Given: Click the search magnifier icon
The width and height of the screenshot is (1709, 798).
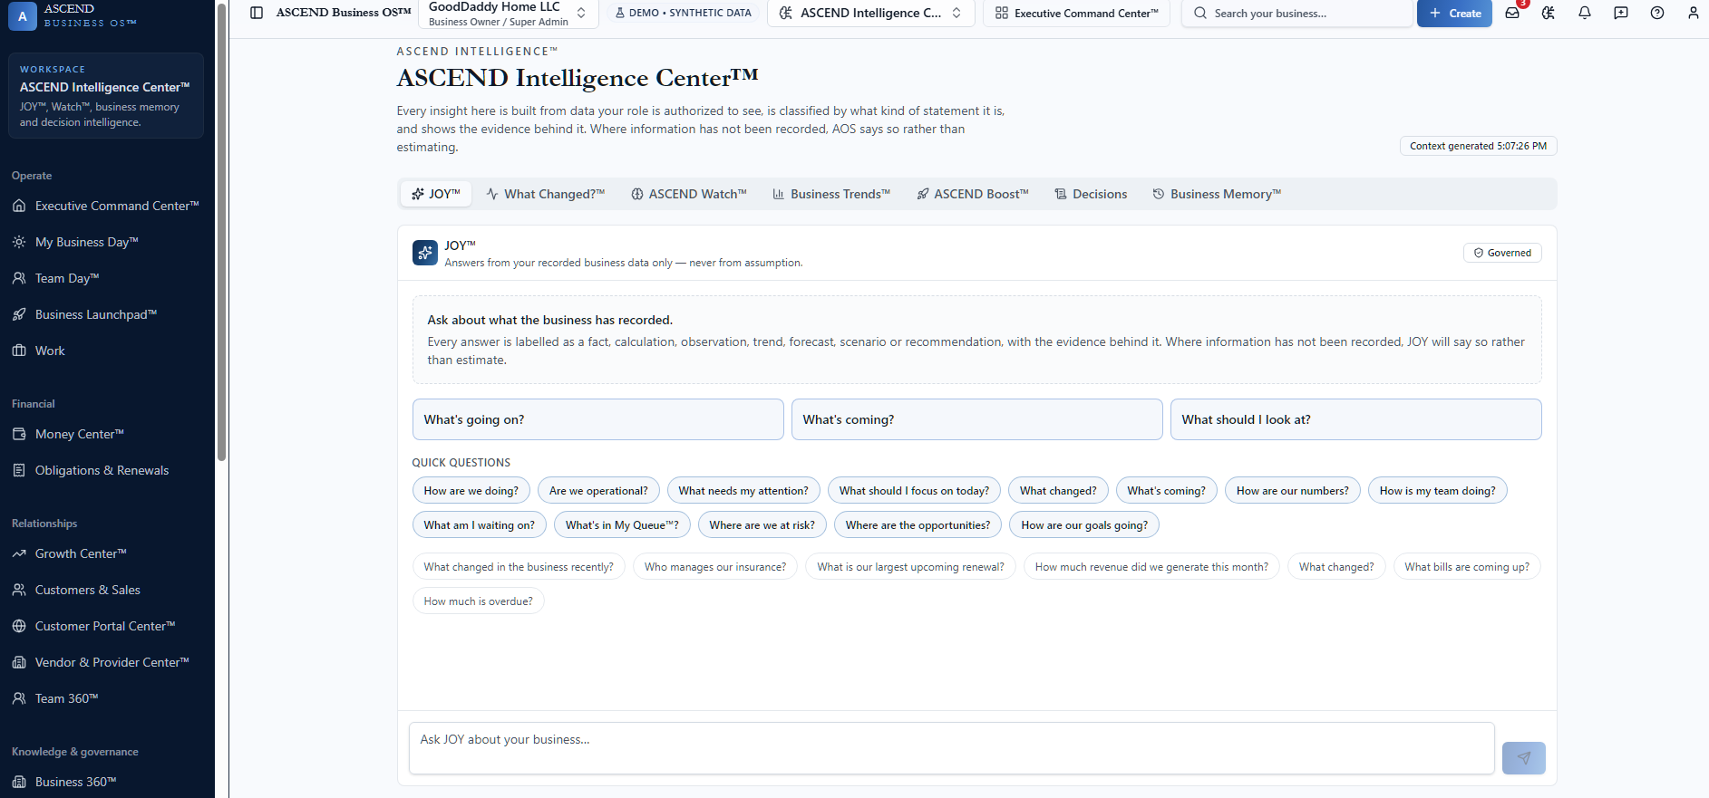Looking at the screenshot, I should [1200, 14].
